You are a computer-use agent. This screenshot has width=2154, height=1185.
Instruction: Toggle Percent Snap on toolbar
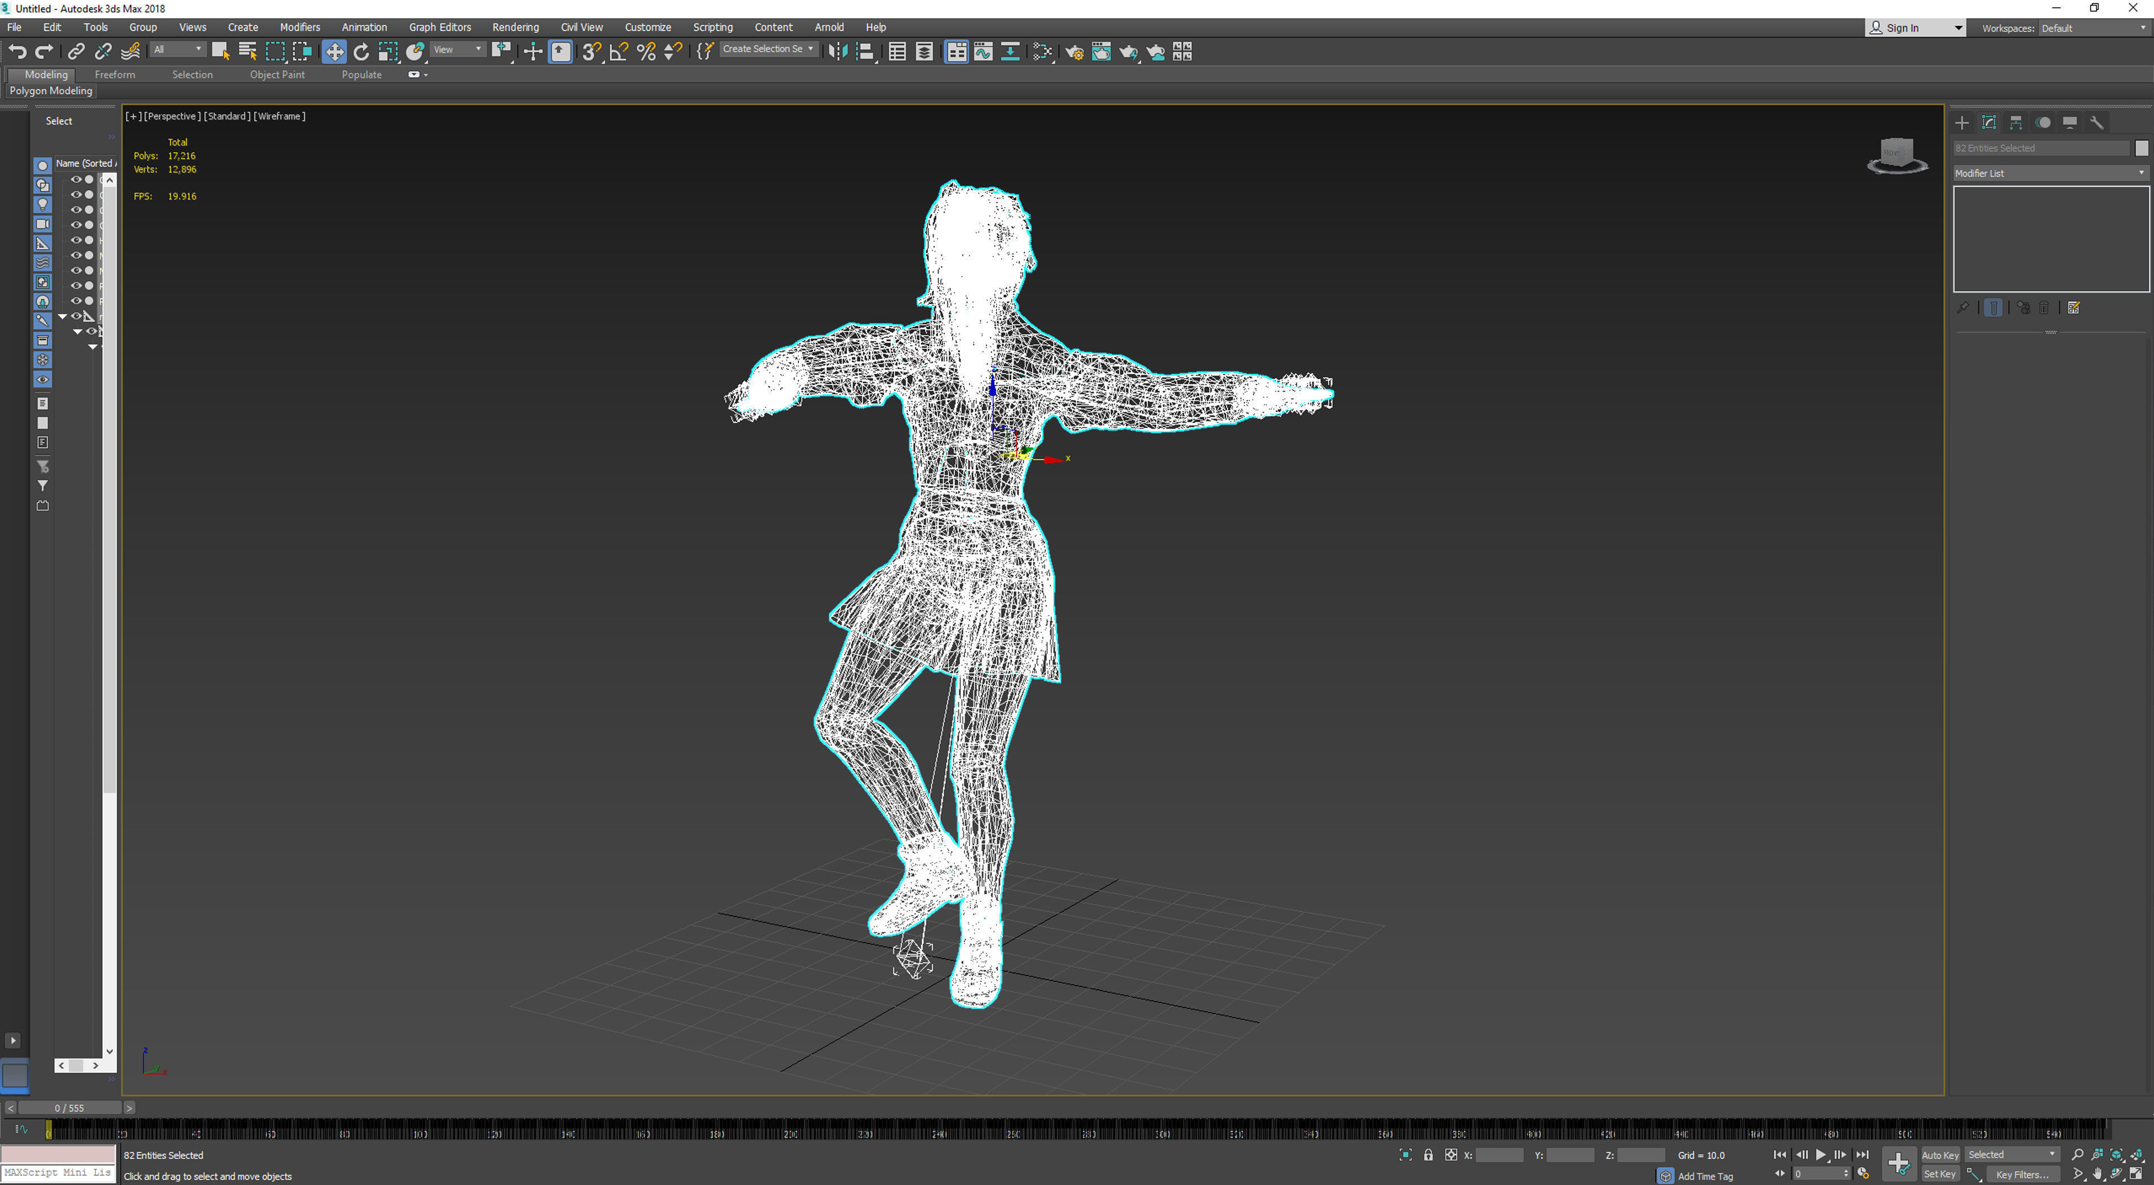tap(646, 52)
